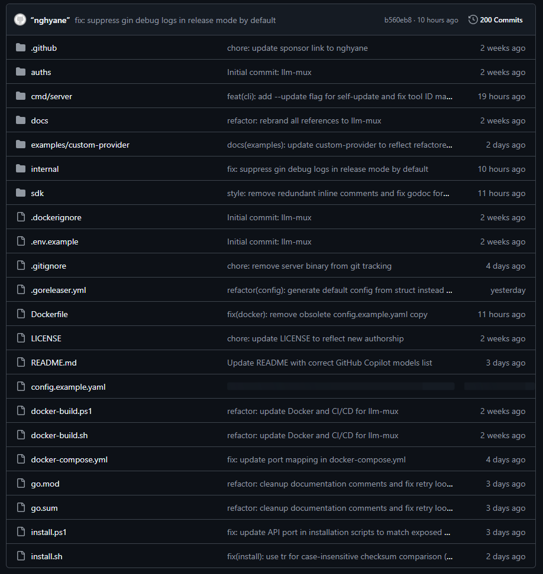Open the cmd/server directory
Viewport: 543px width, 574px height.
click(x=51, y=96)
